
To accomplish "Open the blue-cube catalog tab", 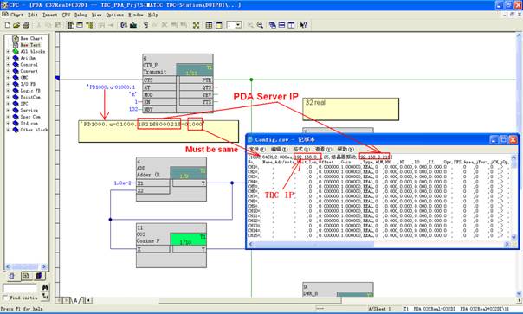I will [x=38, y=276].
